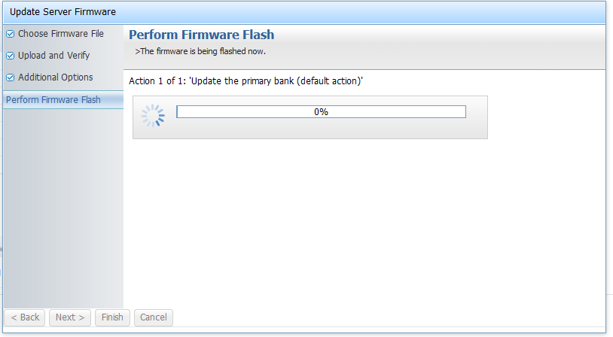Screen dimensions: 613x337
Task: Go to the Upload and Verify step label
Action: 54,56
